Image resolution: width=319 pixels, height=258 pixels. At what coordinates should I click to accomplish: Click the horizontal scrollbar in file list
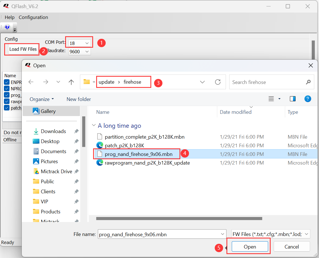point(179,218)
